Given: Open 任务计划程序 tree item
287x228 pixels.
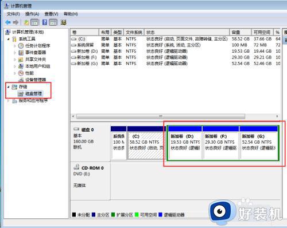Looking at the screenshot, I should tap(38, 46).
